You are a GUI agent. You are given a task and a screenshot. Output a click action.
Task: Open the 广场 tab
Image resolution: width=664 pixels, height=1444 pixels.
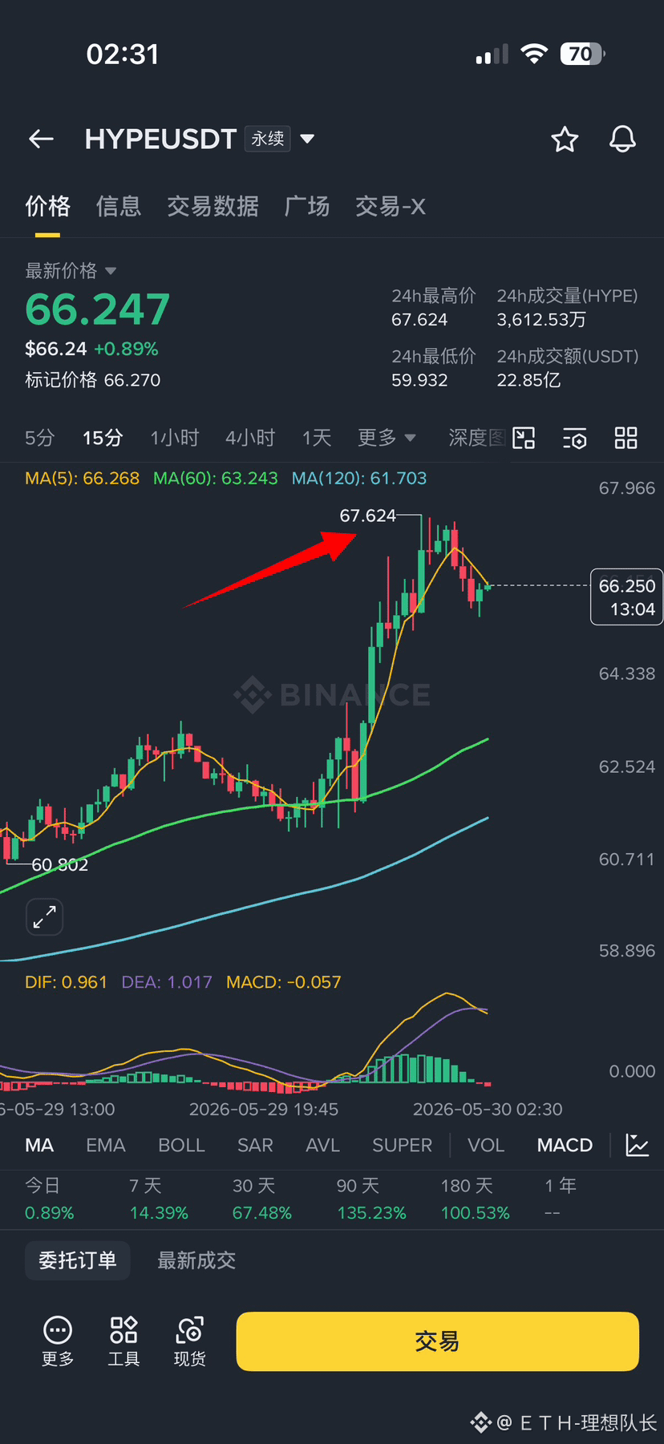[x=307, y=207]
